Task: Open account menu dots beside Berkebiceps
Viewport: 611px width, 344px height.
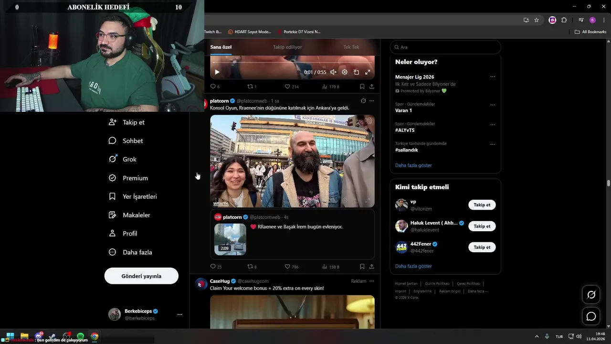Action: click(179, 314)
